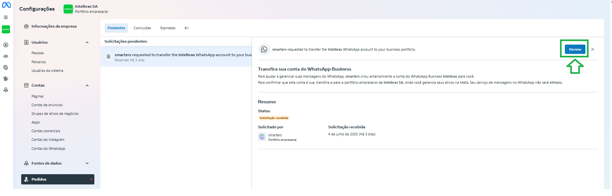The image size is (612, 196).
Task: Click the Configurações title
Action: pos(37,9)
